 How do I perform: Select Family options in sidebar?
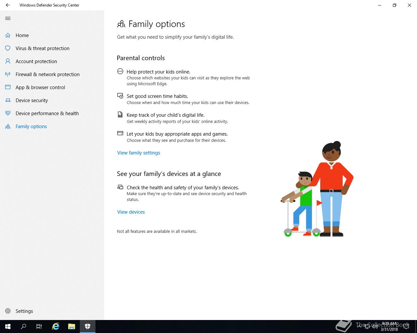pyautogui.click(x=52, y=126)
